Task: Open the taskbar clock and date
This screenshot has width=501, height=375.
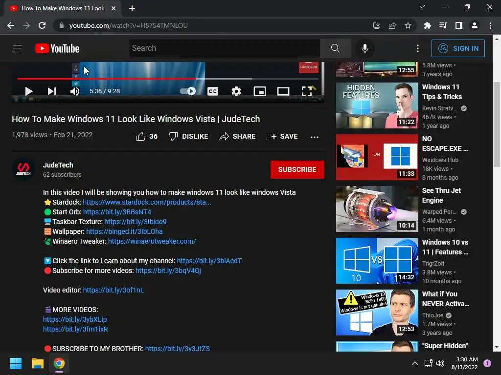Action: tap(465, 363)
